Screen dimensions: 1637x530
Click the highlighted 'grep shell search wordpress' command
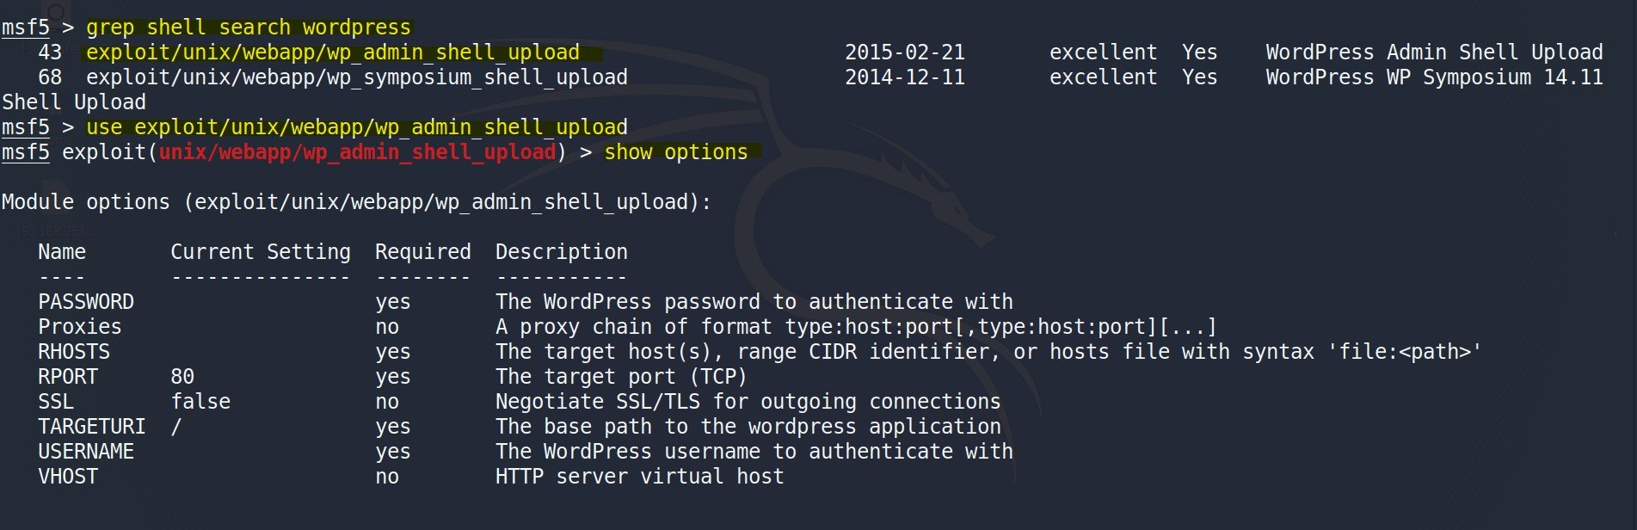click(249, 28)
